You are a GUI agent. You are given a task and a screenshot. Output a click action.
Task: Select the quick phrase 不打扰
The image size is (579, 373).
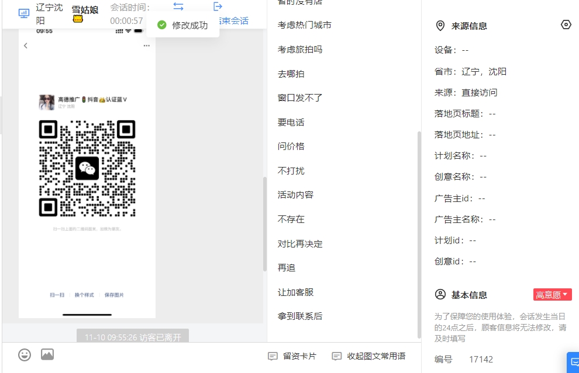coord(291,170)
